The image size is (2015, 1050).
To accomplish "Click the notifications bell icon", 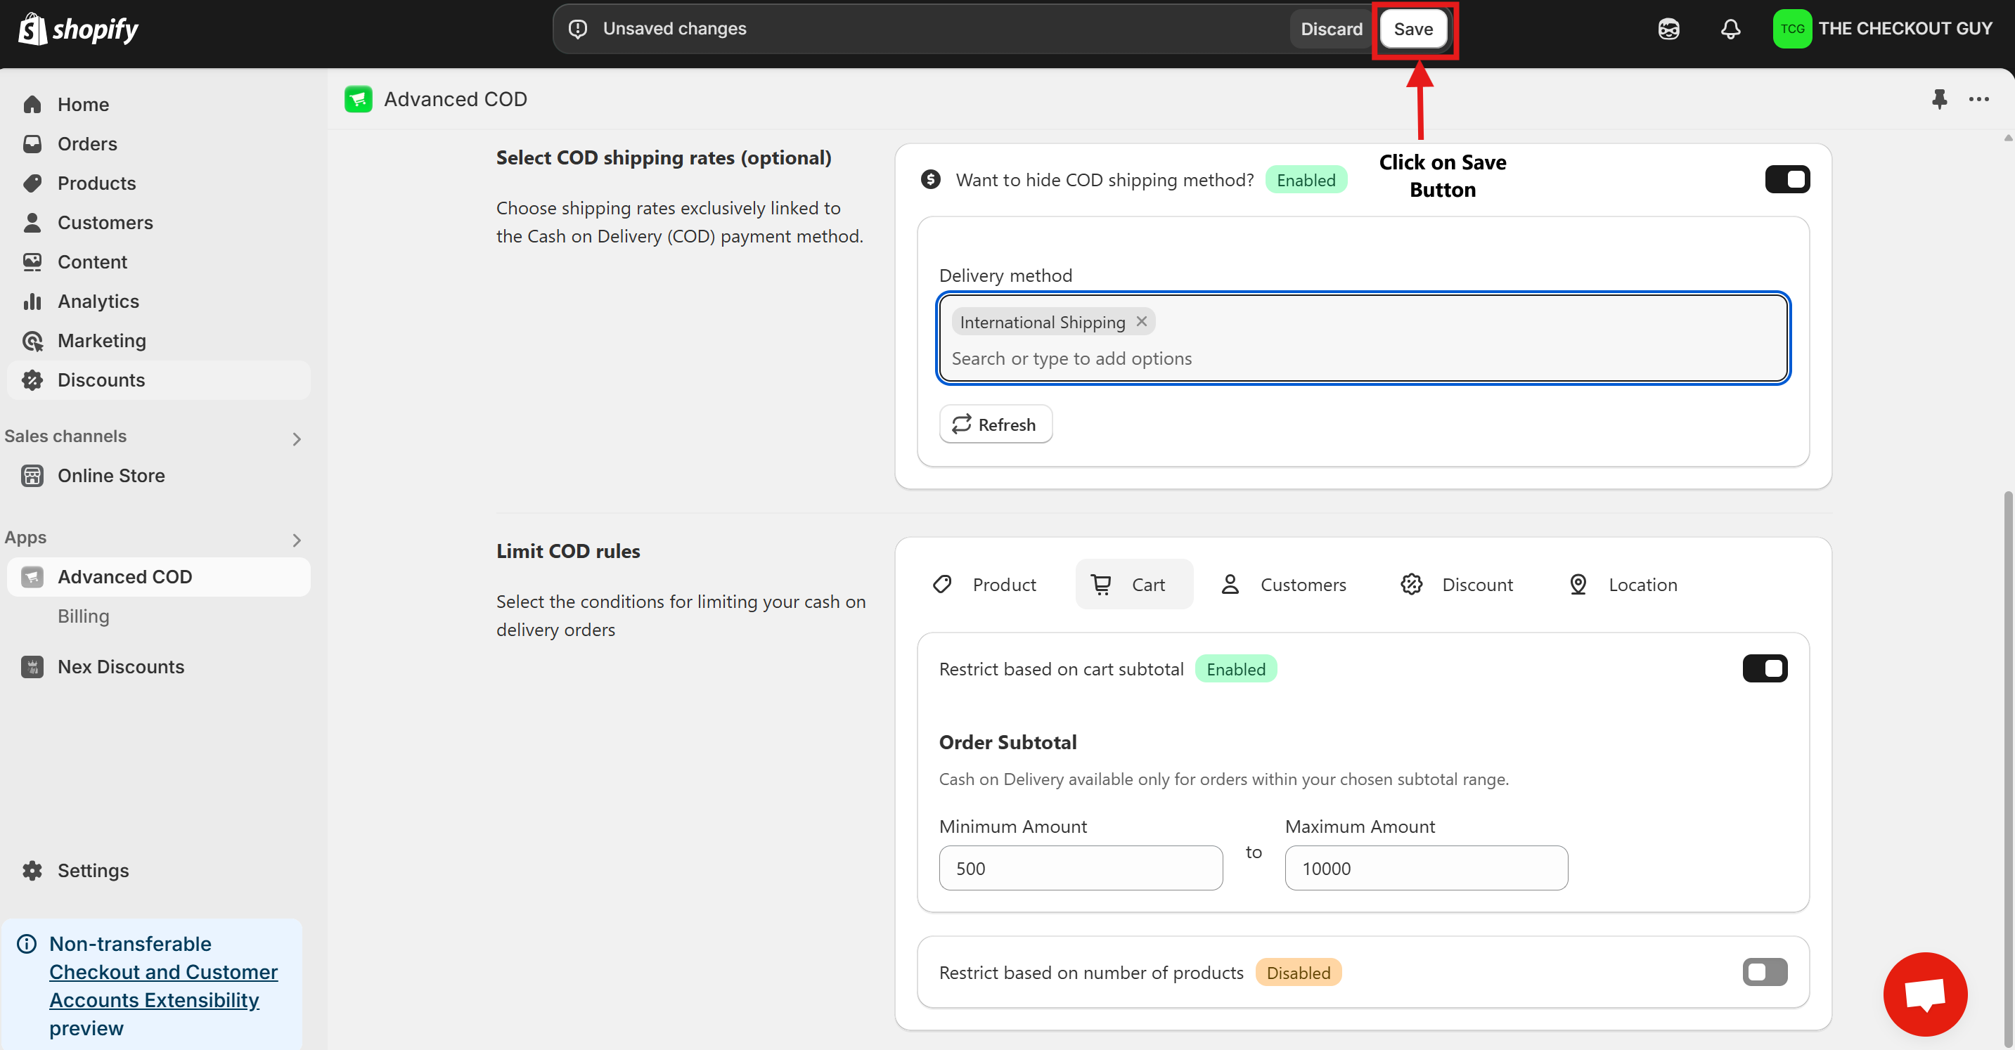I will [x=1730, y=30].
